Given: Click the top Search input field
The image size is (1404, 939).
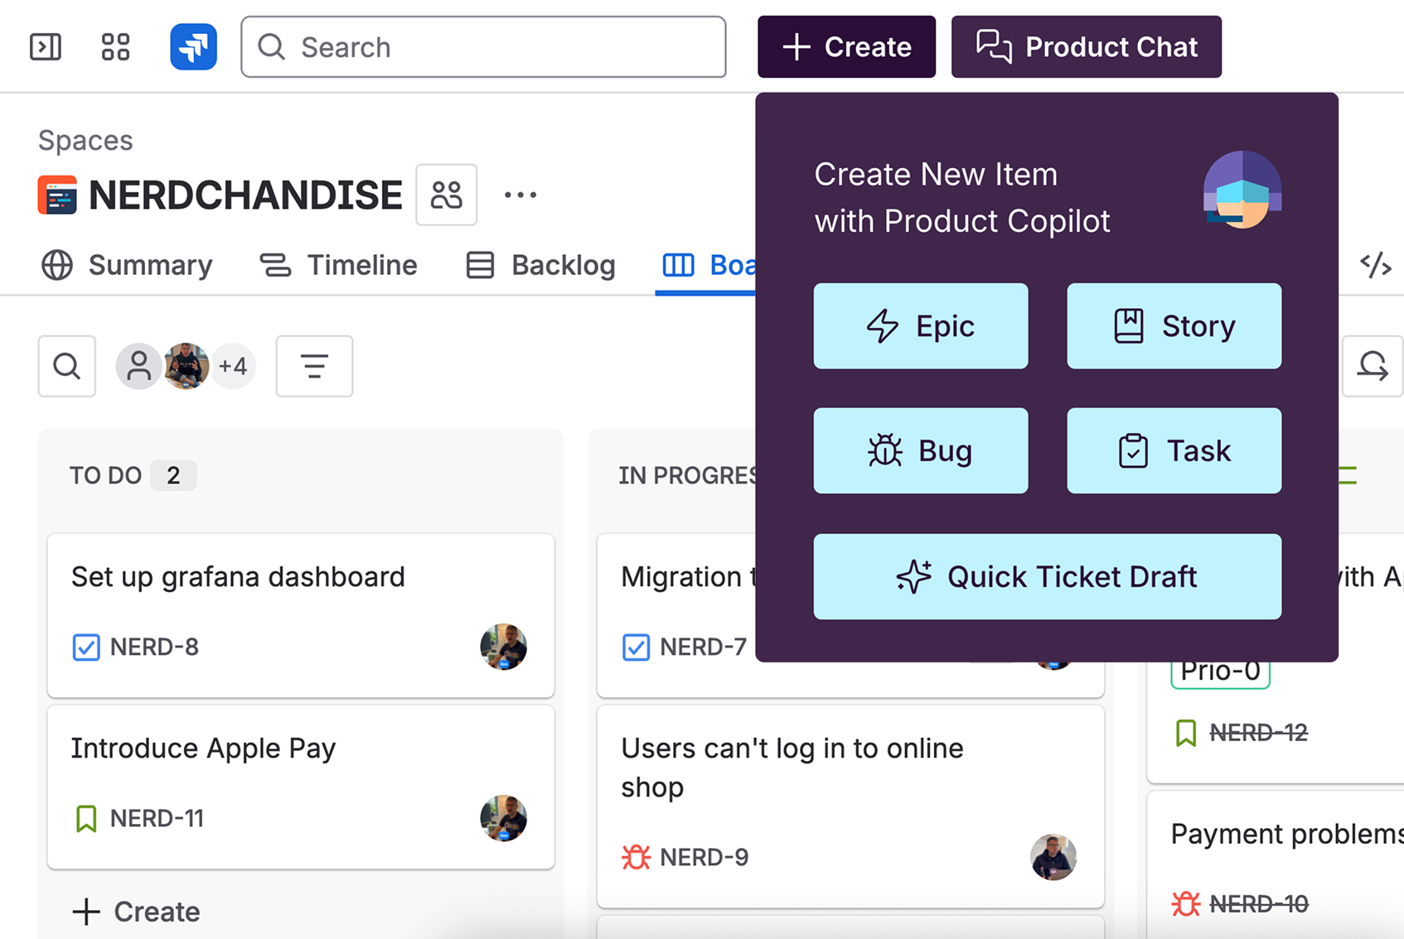Looking at the screenshot, I should click(483, 46).
